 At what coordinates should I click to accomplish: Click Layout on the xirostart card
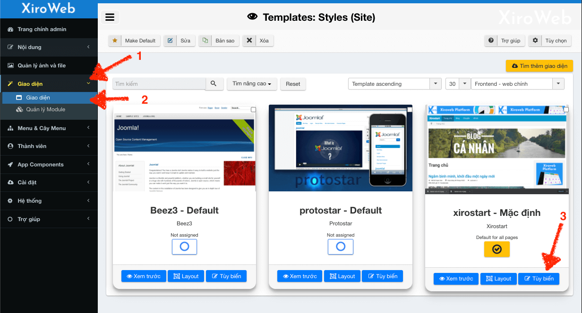[x=498, y=279]
